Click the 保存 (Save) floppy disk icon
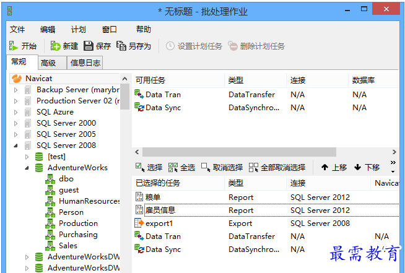This screenshot has width=405, height=273. (89, 46)
